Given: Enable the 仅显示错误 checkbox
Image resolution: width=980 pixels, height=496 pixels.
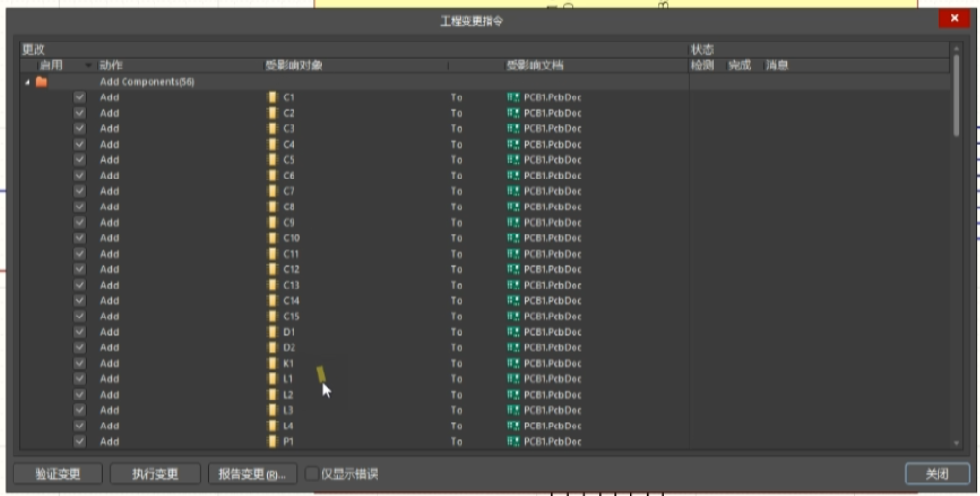Looking at the screenshot, I should click(x=311, y=474).
